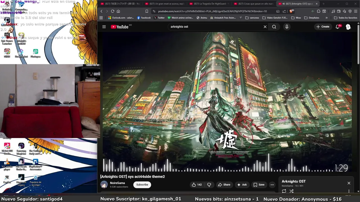360x202 pixels.
Task: Expand the Wow bookmark folder
Action: click(x=296, y=18)
